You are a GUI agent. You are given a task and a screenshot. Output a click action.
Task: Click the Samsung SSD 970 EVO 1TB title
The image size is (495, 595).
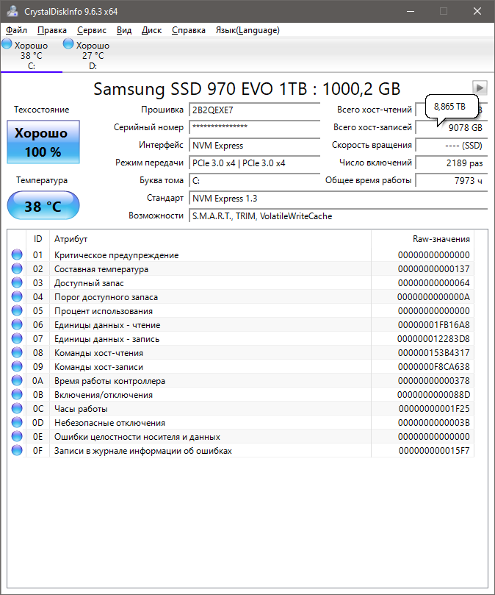tap(247, 89)
